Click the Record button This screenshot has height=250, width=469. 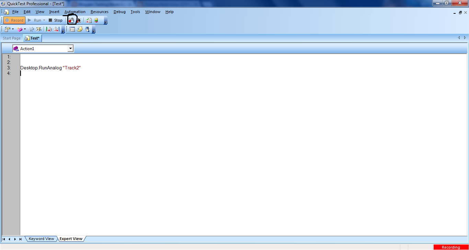(14, 20)
